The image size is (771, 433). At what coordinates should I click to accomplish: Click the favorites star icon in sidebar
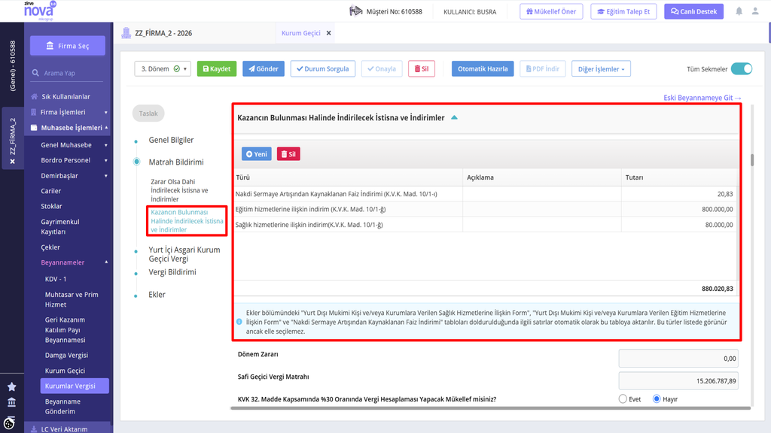[x=12, y=387]
